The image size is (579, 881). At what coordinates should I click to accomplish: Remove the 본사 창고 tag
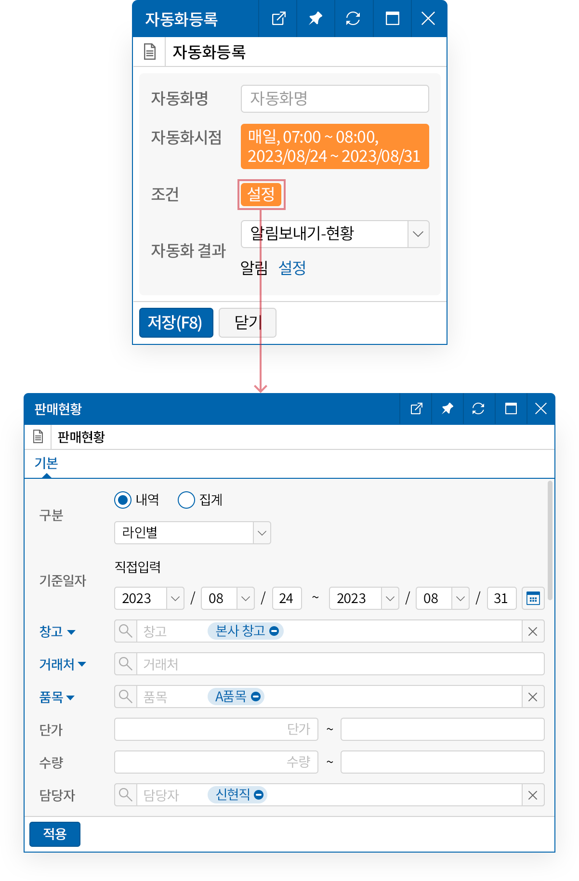tap(274, 631)
